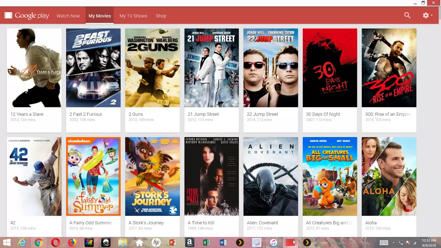Click the '12 Years a Slave' title
The image size is (441, 248).
coord(27,114)
